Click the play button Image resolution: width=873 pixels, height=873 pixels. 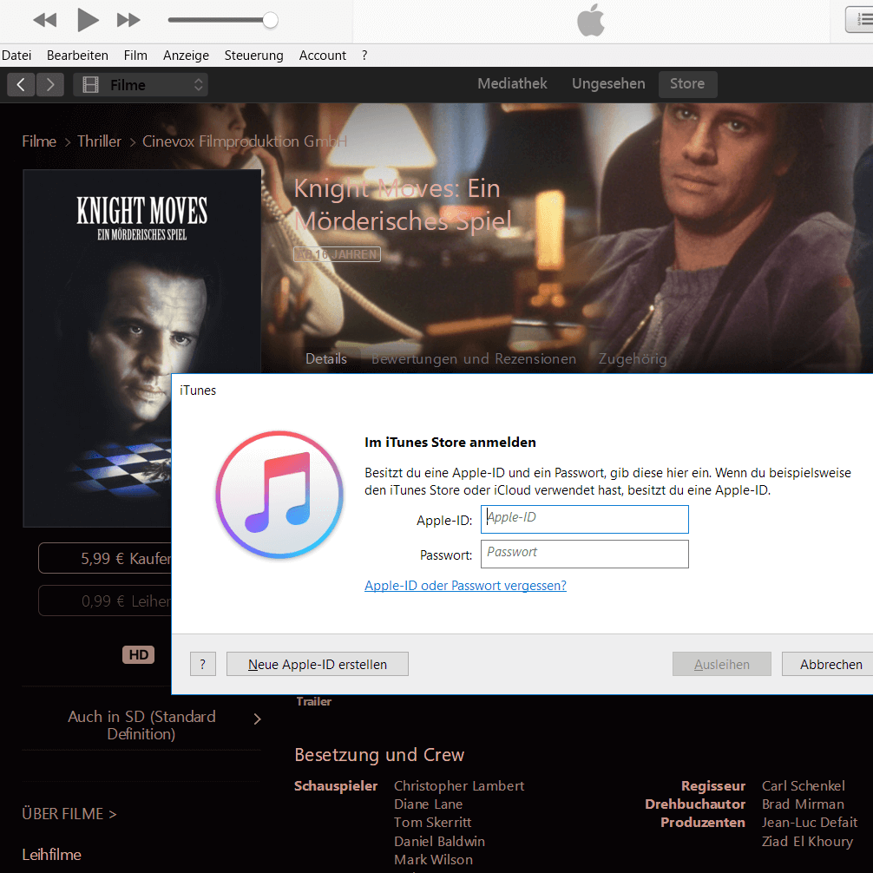pyautogui.click(x=88, y=20)
